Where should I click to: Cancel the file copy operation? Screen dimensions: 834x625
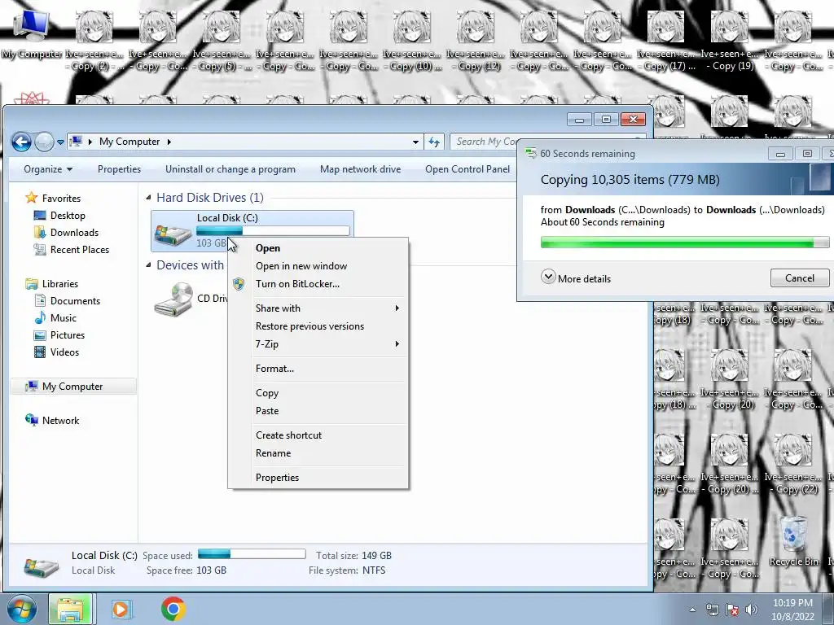pyautogui.click(x=800, y=278)
